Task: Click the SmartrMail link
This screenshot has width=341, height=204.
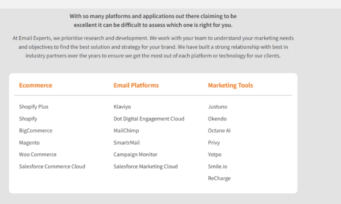Action: [x=127, y=143]
